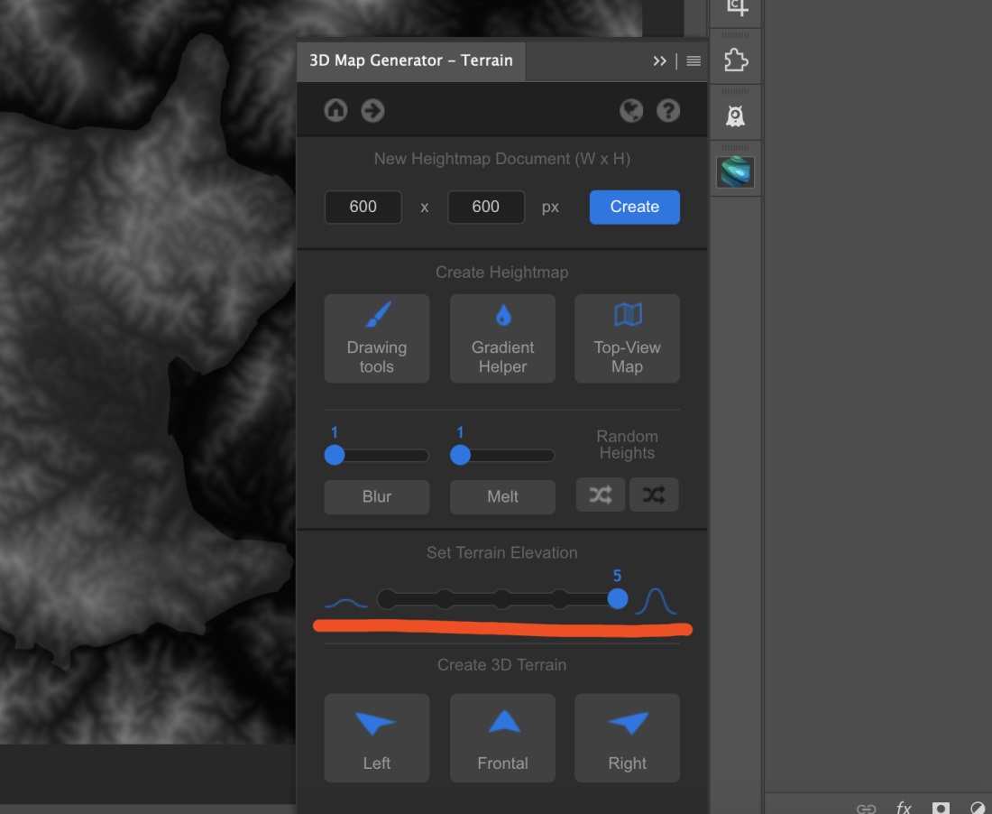This screenshot has width=992, height=814.
Task: Click the low elevation curve icon
Action: pos(345,603)
